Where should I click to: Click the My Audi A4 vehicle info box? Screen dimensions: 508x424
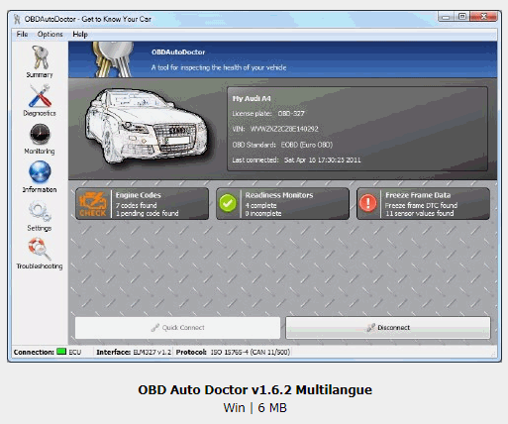(357, 129)
